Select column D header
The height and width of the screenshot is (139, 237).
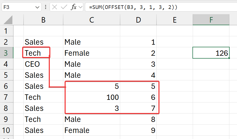[x=138, y=20]
